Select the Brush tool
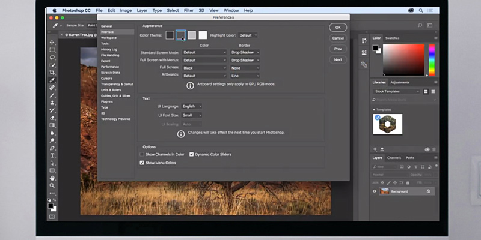481x240 pixels. click(x=52, y=95)
